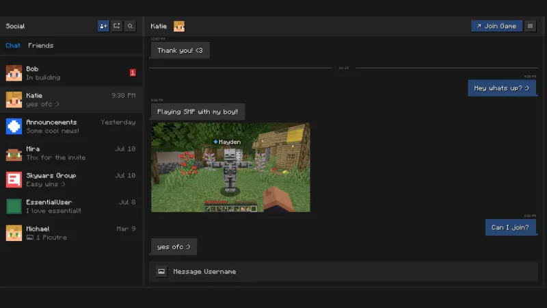Click the 'Playing SMP with my boy!!' message
Image resolution: width=547 pixels, height=308 pixels.
tap(198, 112)
